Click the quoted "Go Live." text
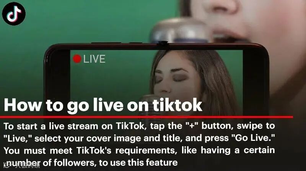The image size is (306, 171). [253, 138]
